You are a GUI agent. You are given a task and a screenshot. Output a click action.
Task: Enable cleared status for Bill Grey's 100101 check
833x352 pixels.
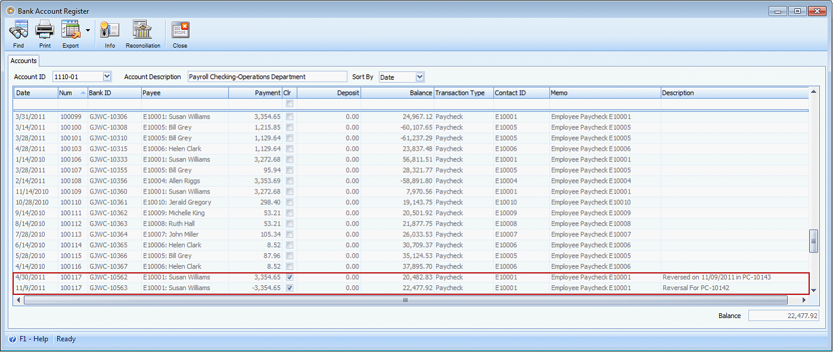click(289, 138)
